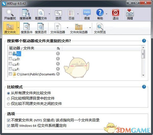Viewport: 153px width, 135px height.
Task: Uncheck 禁用 Windows 64 位文件系统重定向
Action: [x=9, y=126]
